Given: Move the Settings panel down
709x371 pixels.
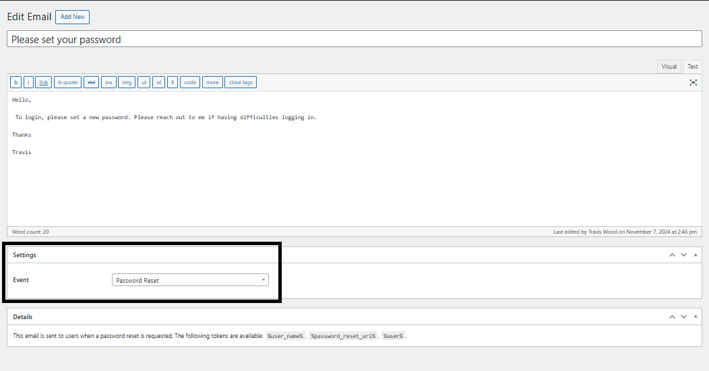Looking at the screenshot, I should [683, 255].
